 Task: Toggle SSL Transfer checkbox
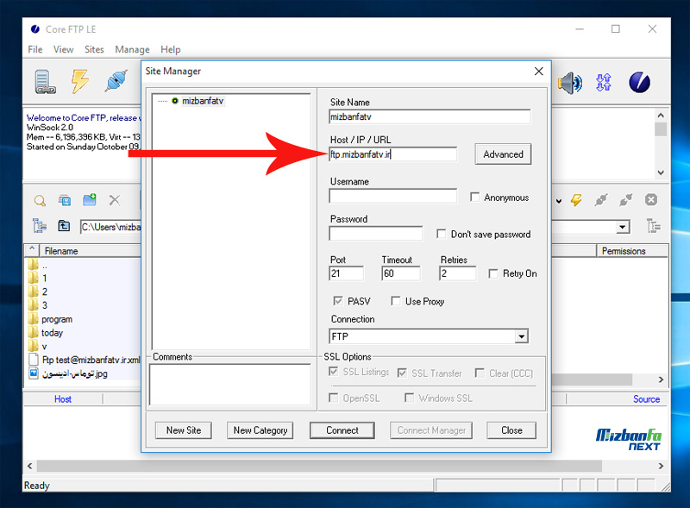[x=402, y=373]
